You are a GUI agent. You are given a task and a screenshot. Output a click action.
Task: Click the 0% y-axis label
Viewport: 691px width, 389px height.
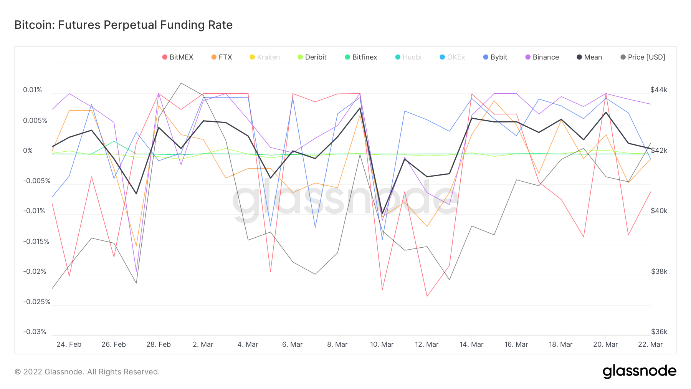tap(28, 151)
